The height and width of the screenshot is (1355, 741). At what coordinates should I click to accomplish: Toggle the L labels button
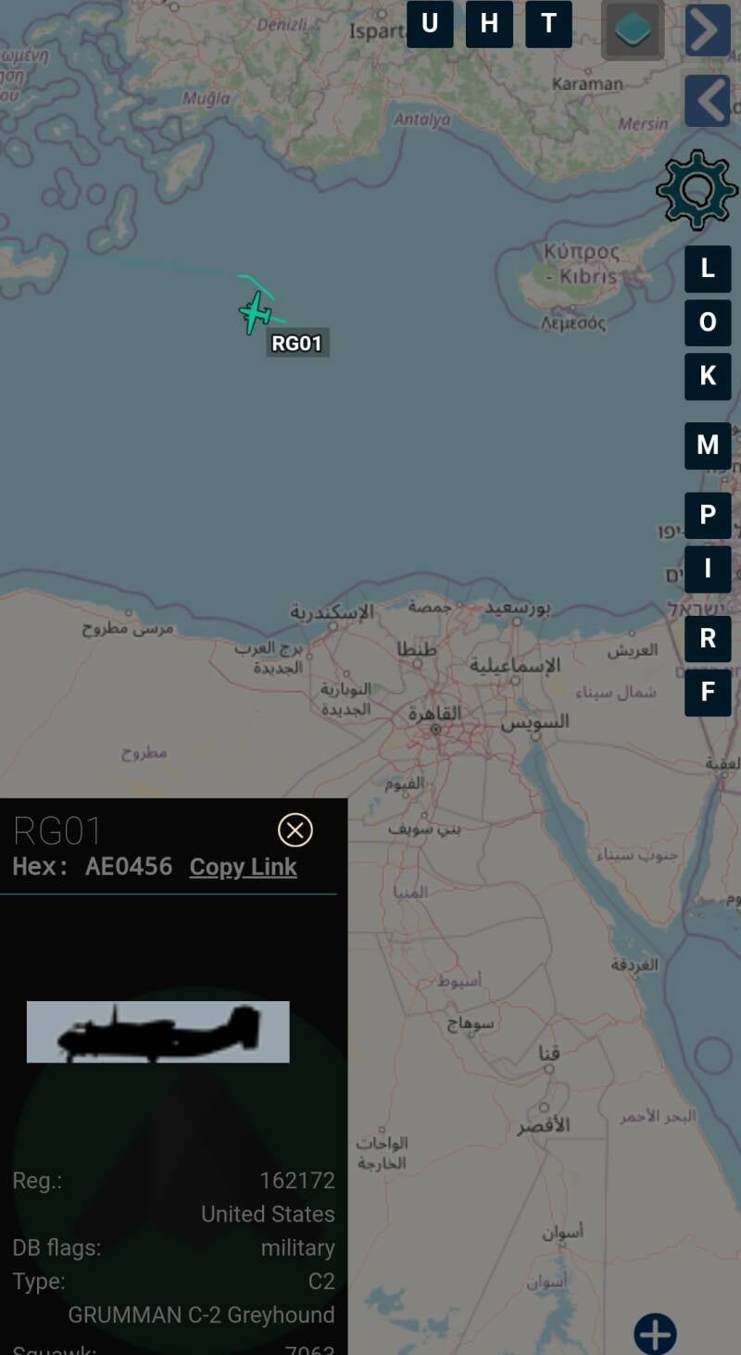point(708,269)
